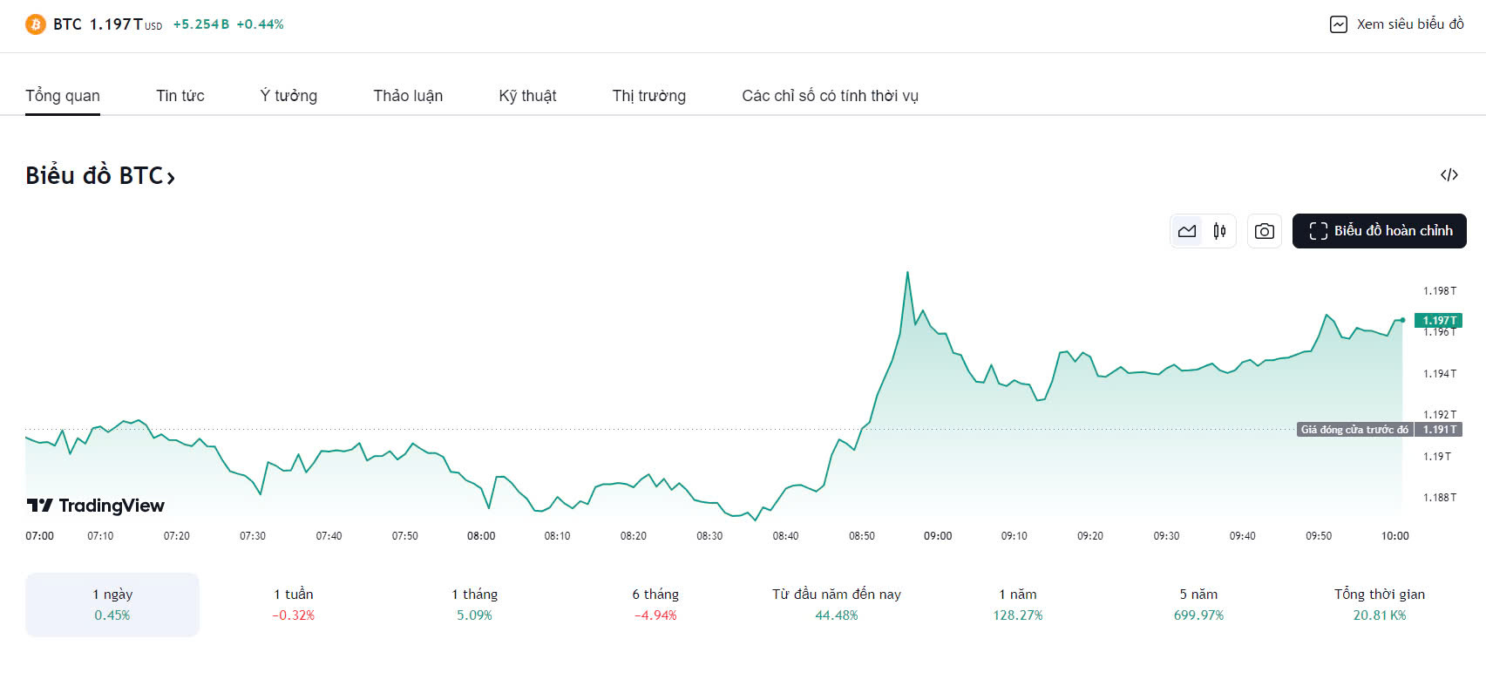Select Từ đầu năm đến nay range
Screen dimensions: 1486x700
(837, 605)
